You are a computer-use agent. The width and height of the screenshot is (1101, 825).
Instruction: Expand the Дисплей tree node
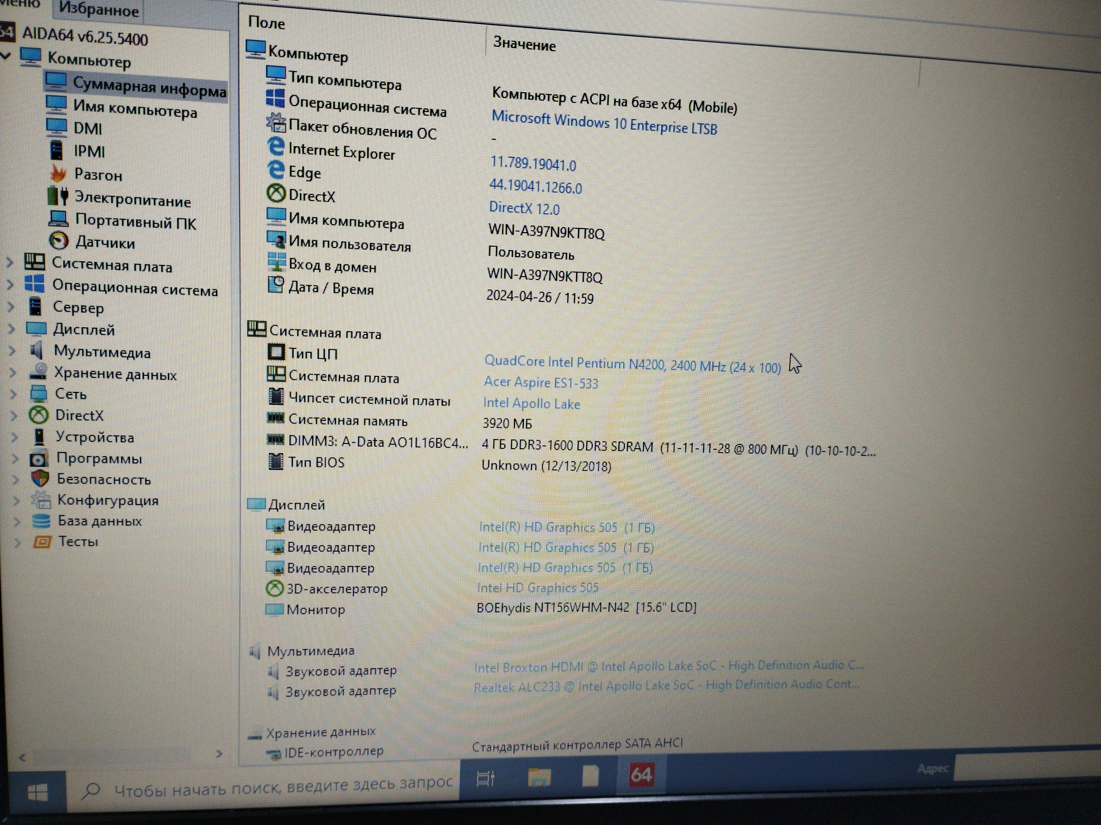11,329
